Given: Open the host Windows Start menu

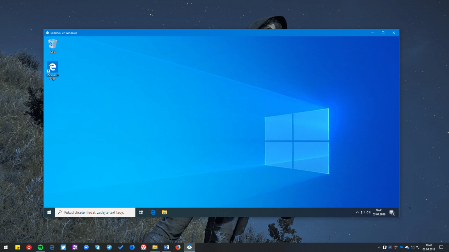Looking at the screenshot, I should coord(5,247).
